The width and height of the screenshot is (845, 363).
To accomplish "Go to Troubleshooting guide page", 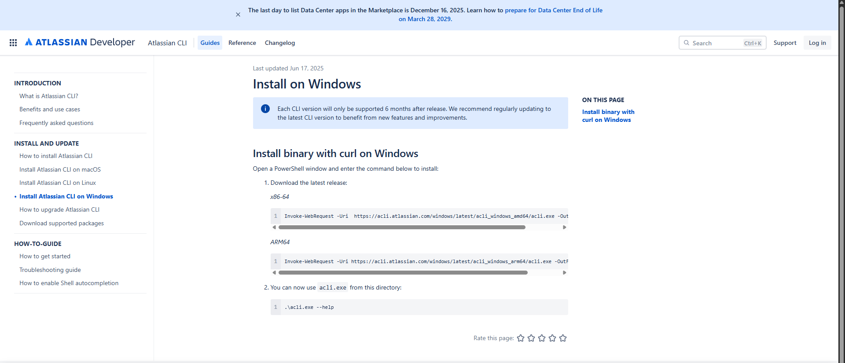I will click(50, 270).
